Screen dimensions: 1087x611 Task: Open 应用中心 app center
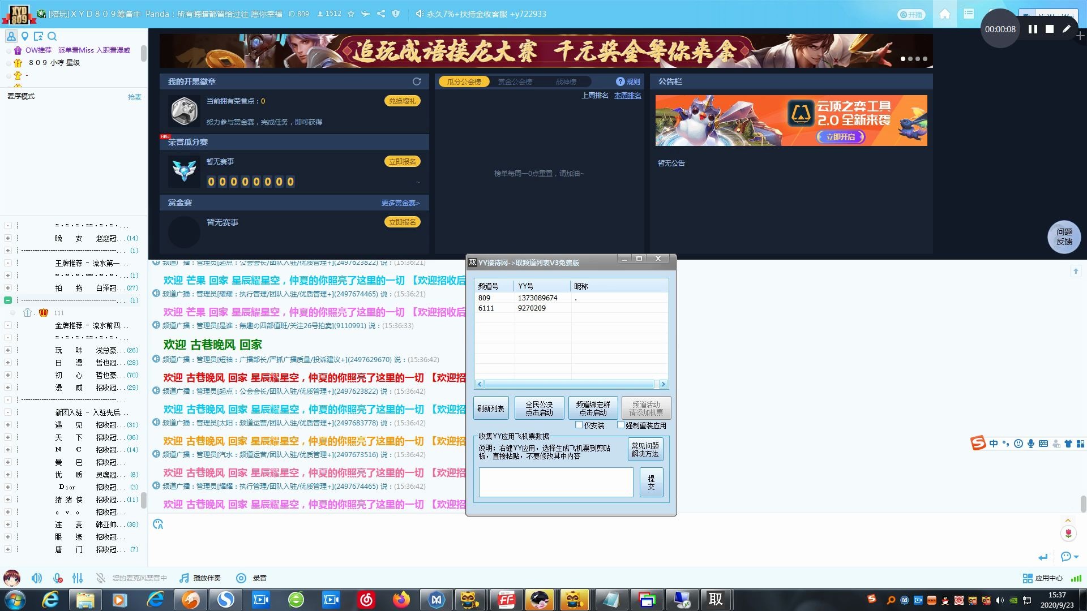(x=1043, y=578)
